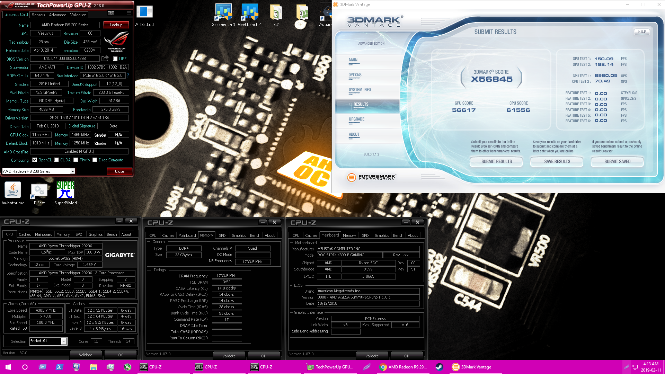
Task: Open the PiFast desktop shortcut
Action: pyautogui.click(x=39, y=194)
